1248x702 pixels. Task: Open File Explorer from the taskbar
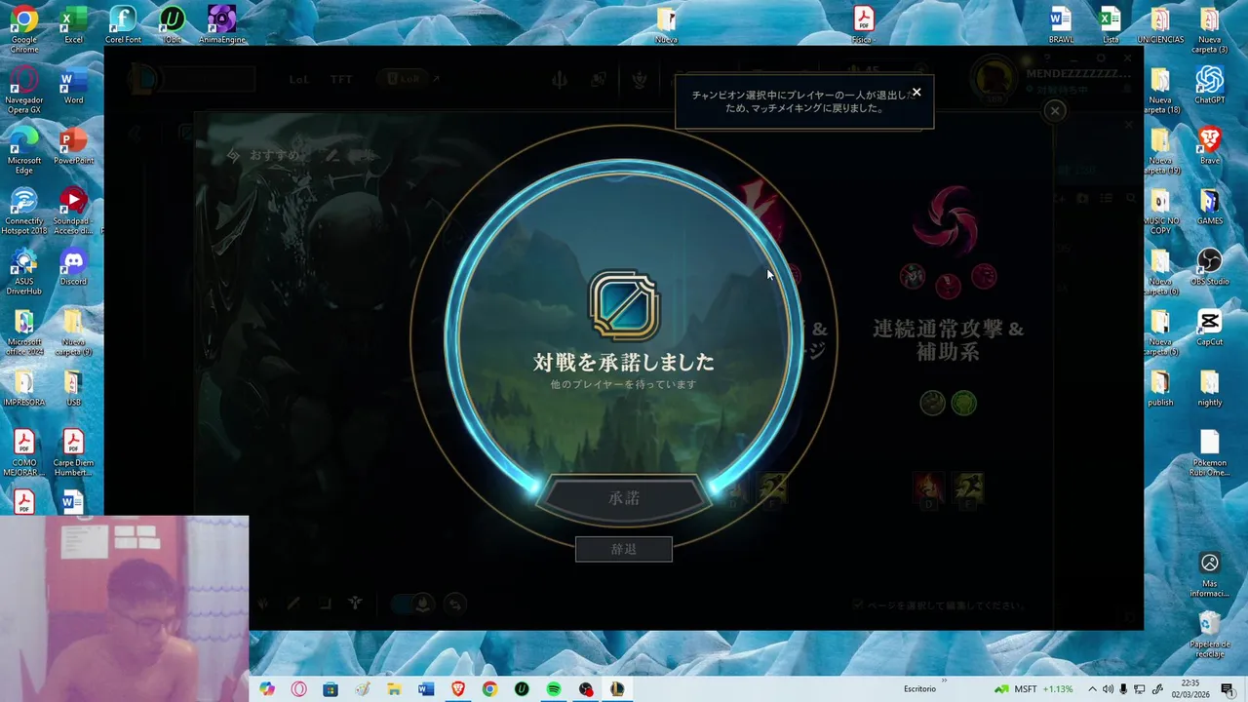394,689
